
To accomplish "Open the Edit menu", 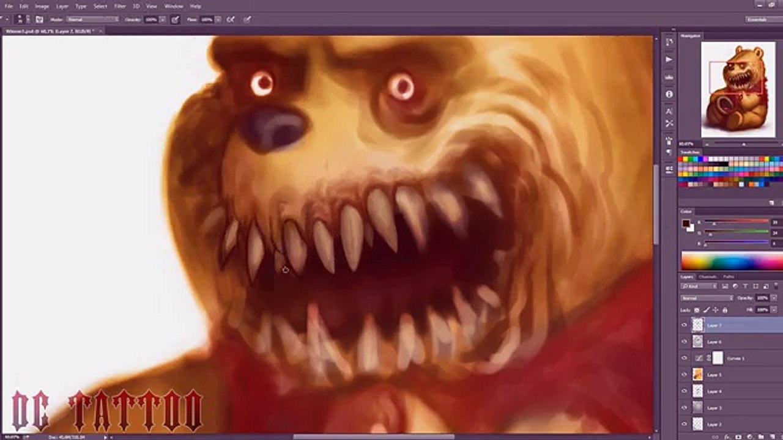I will pos(24,5).
